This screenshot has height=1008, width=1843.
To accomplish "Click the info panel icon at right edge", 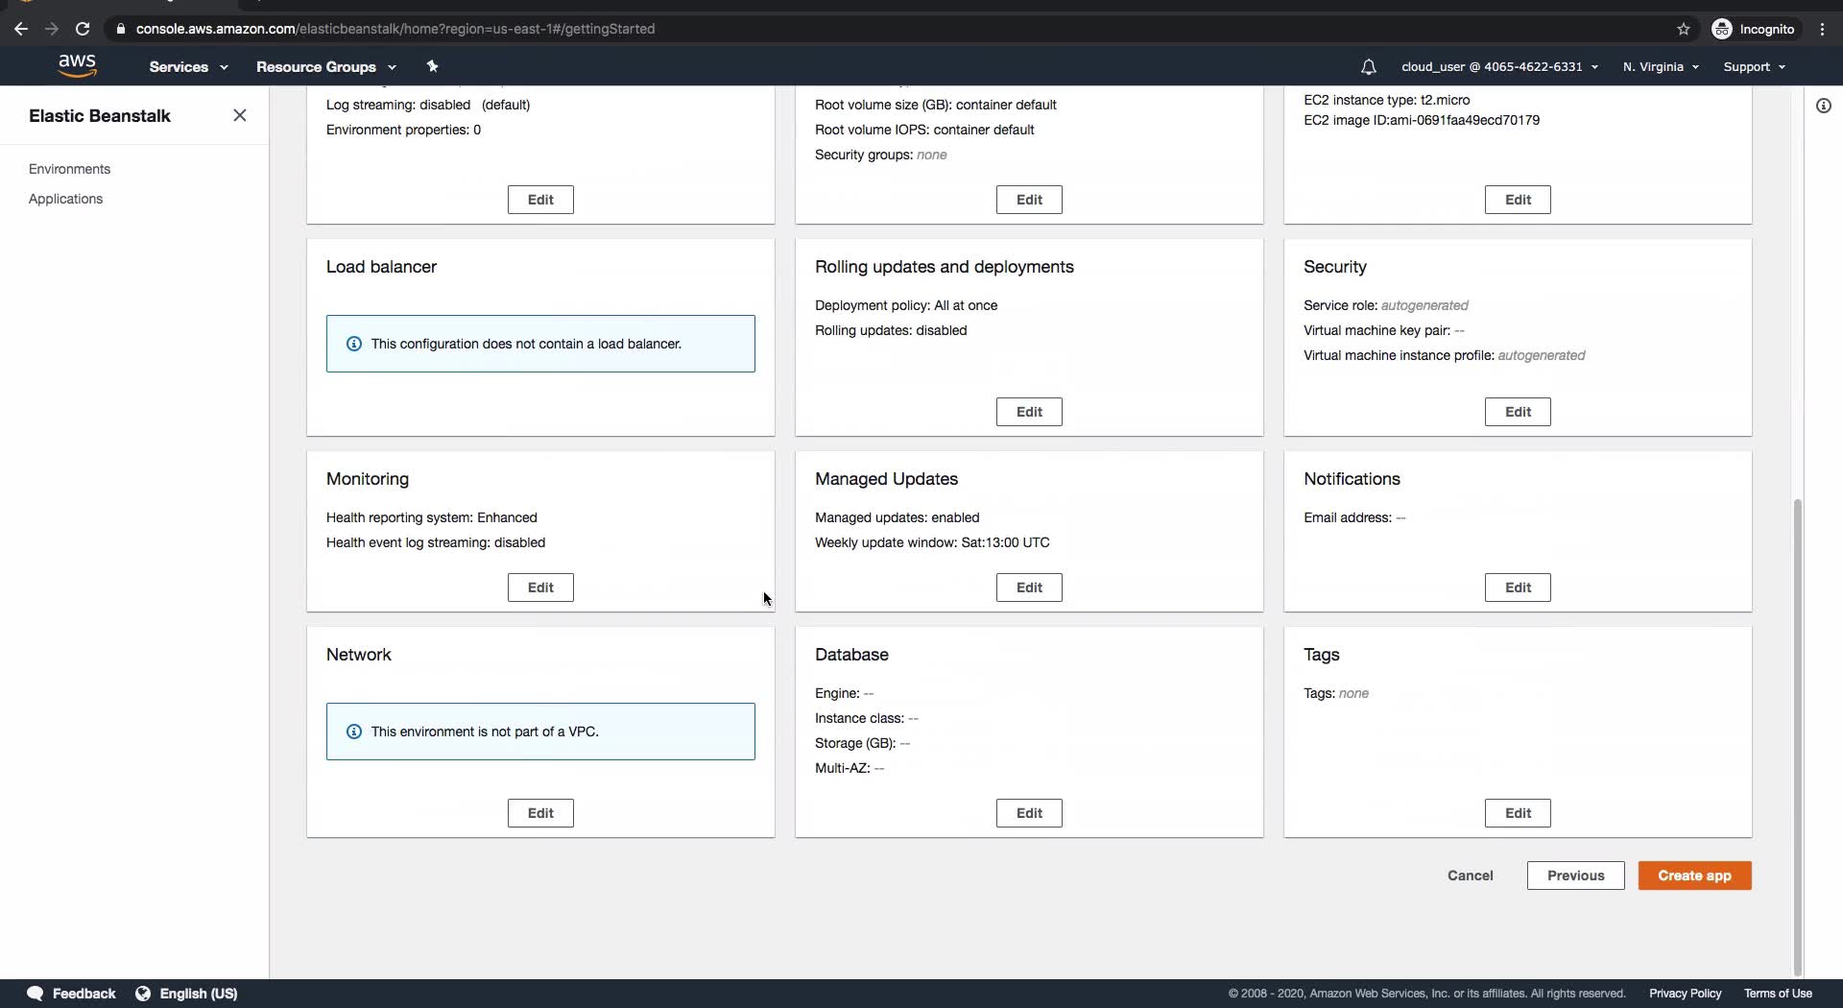I will tap(1824, 106).
